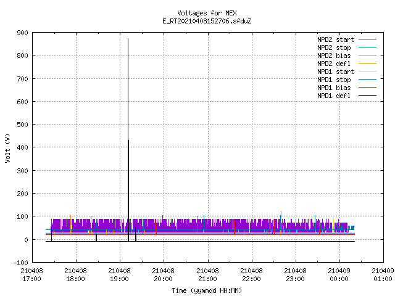Click the 210408 20:00 time tick label
The width and height of the screenshot is (395, 296).
pos(163,275)
